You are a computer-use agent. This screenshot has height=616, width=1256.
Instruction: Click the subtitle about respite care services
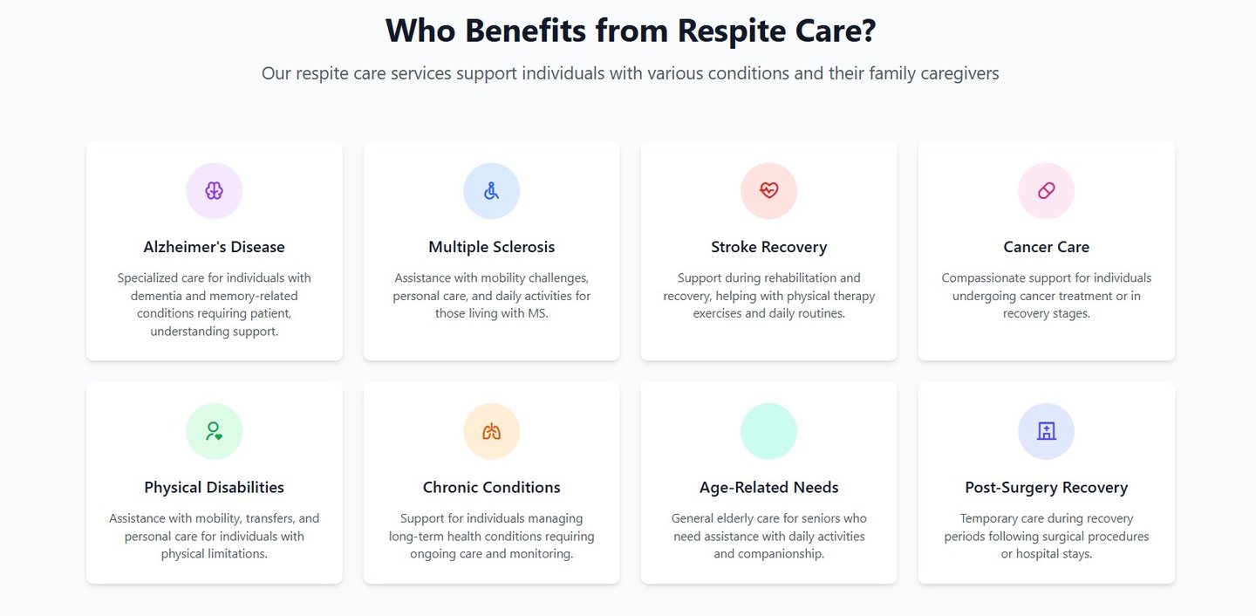click(631, 73)
